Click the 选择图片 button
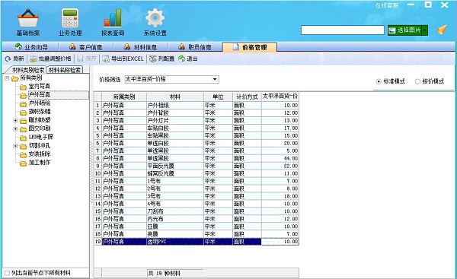Viewport: 457px width, 279px height. 405,30
